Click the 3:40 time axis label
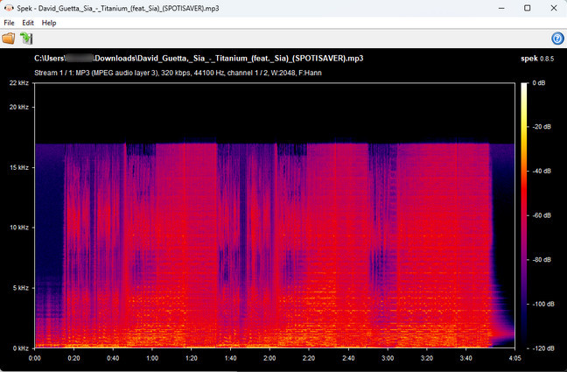567x372 pixels. coord(466,358)
